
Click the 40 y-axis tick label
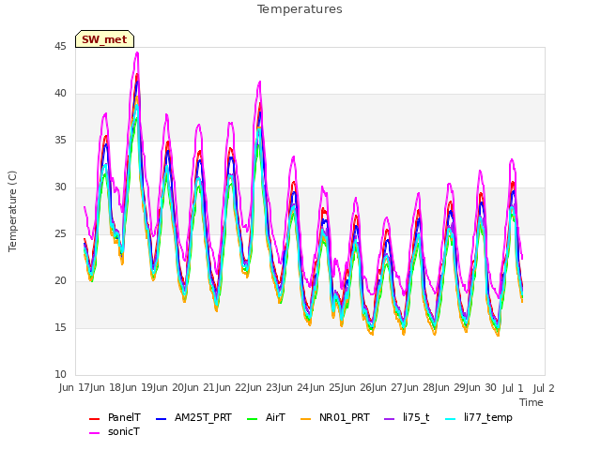pos(60,93)
